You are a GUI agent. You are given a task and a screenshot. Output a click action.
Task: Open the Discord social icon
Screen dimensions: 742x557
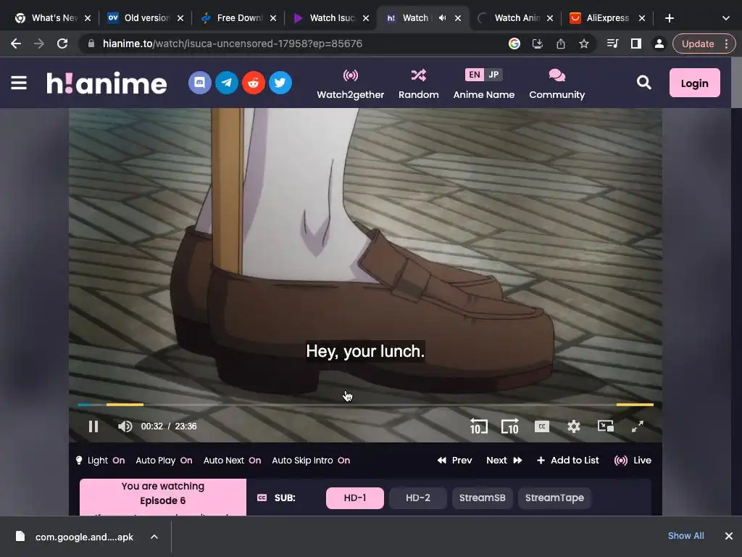(200, 83)
